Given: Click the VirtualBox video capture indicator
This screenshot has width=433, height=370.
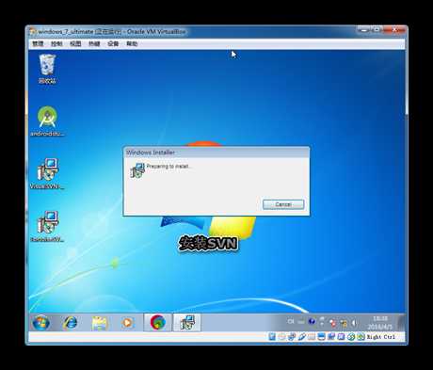Looking at the screenshot, I should [x=331, y=337].
